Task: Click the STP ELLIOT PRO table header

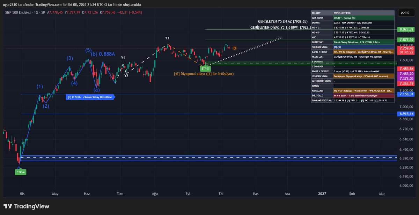Action: coord(363,13)
